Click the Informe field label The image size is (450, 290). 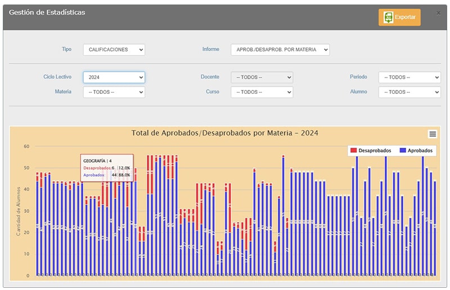[x=210, y=49]
